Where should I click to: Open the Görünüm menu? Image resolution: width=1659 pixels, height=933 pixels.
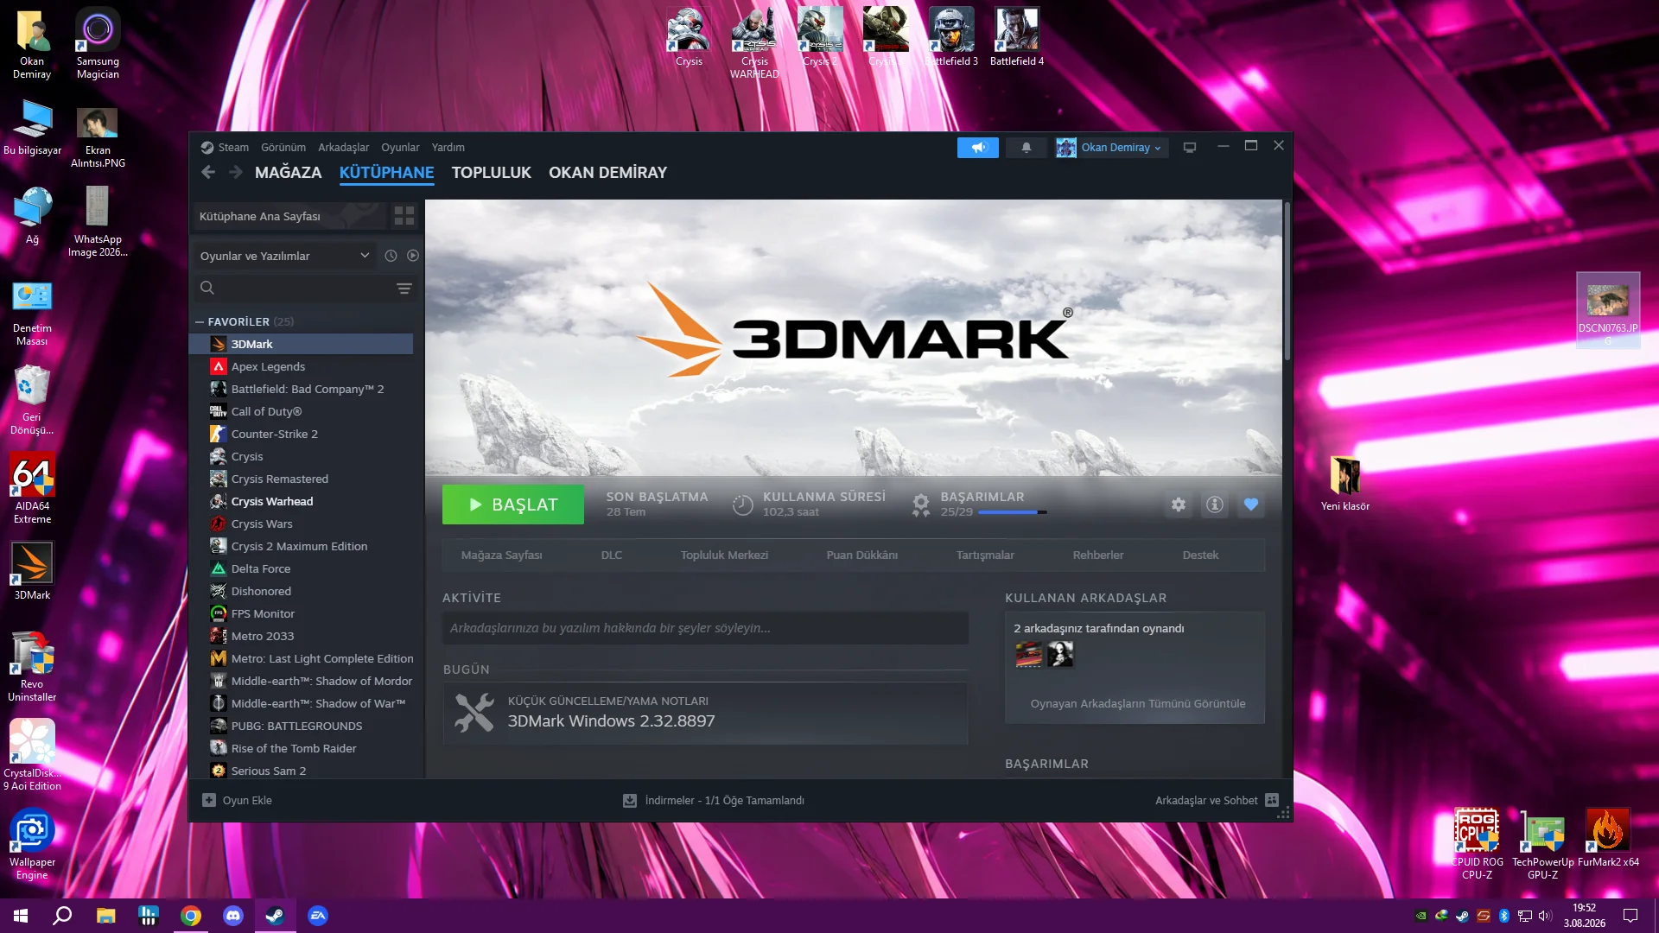tap(283, 148)
